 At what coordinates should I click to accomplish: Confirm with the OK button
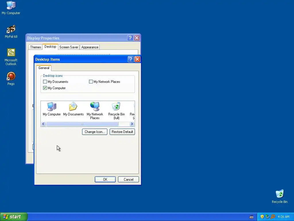coord(105,180)
